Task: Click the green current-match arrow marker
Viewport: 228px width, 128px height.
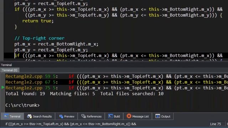Action: pyautogui.click(x=3, y=87)
